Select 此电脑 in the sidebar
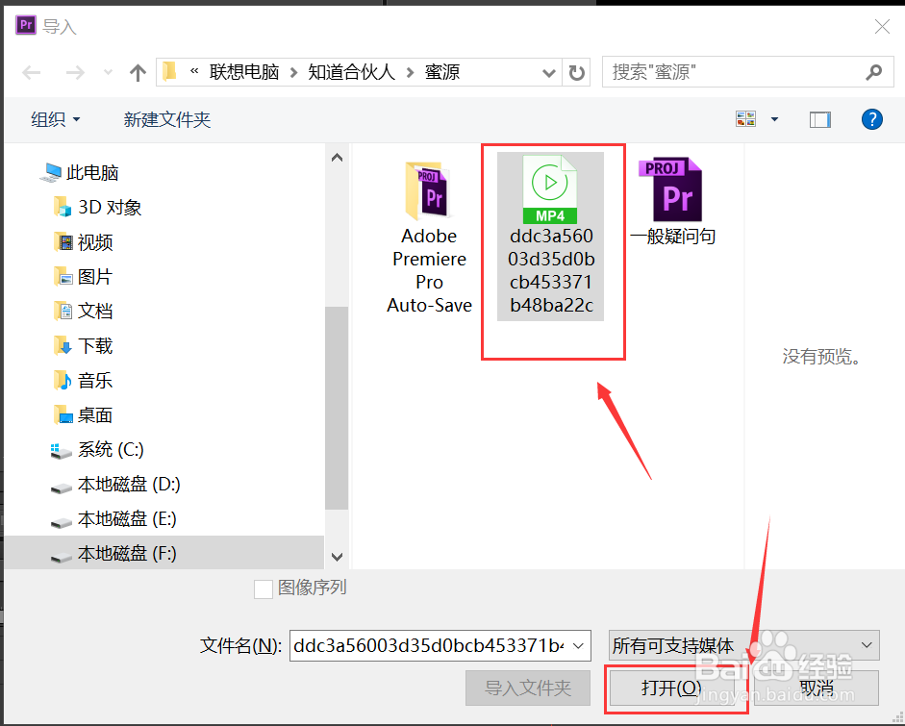 [92, 172]
